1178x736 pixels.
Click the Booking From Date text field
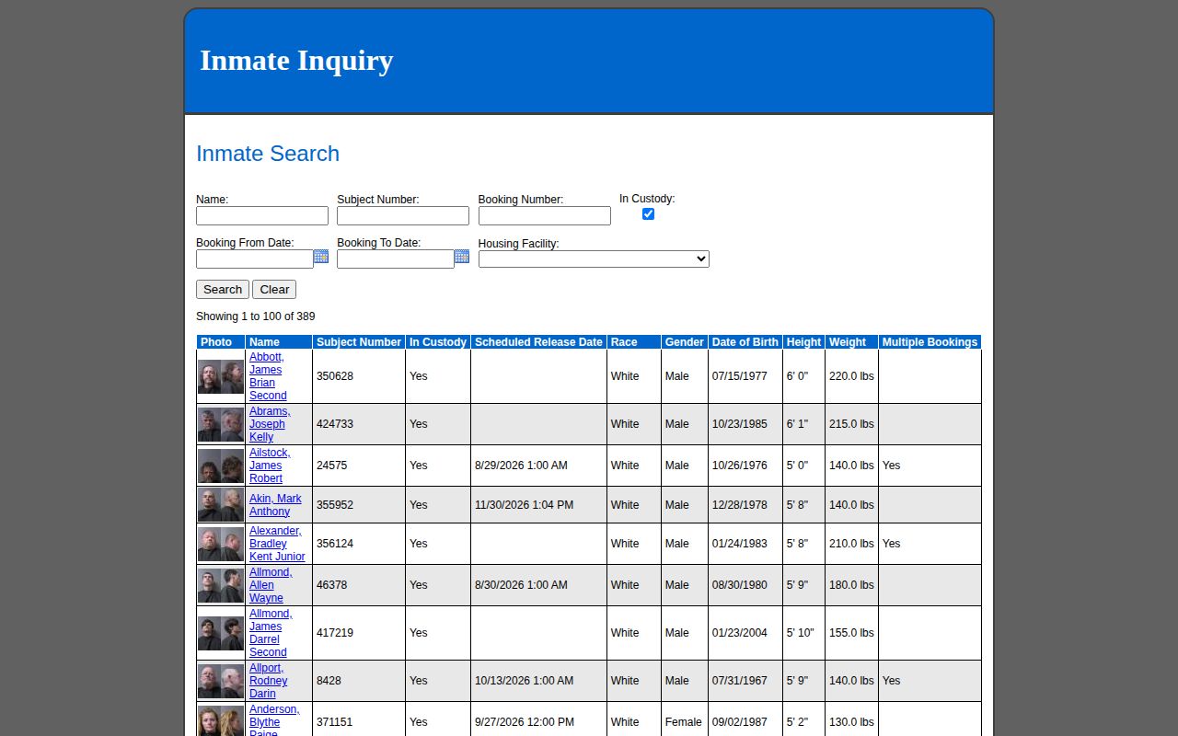click(x=255, y=259)
